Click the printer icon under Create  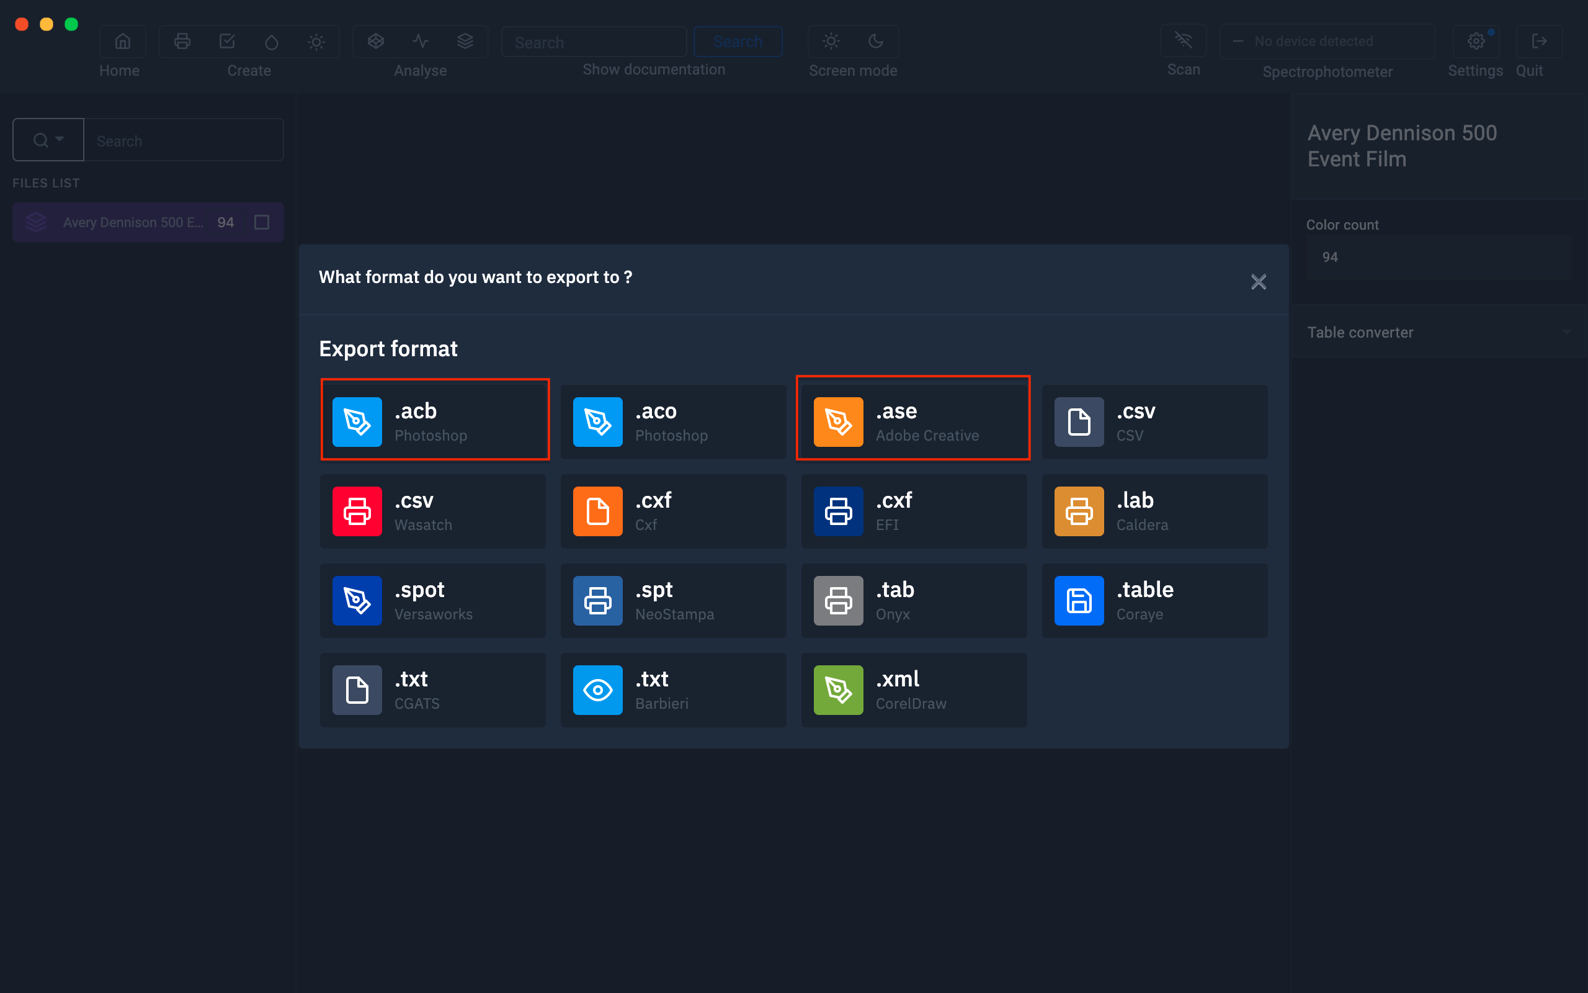[182, 42]
